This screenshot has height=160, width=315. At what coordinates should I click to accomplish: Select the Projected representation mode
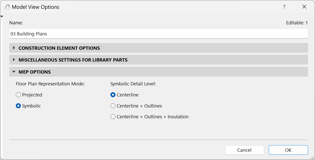[x=18, y=95]
